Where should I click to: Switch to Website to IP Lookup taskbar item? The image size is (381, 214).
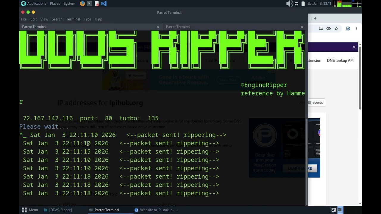(156, 210)
